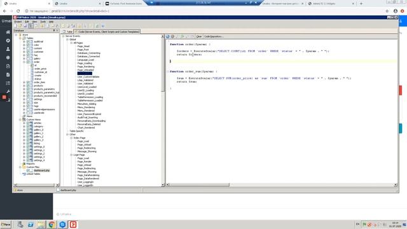This screenshot has height=229, width=407.
Task: Toggle checkbox for the settings table
Action: coord(28,99)
